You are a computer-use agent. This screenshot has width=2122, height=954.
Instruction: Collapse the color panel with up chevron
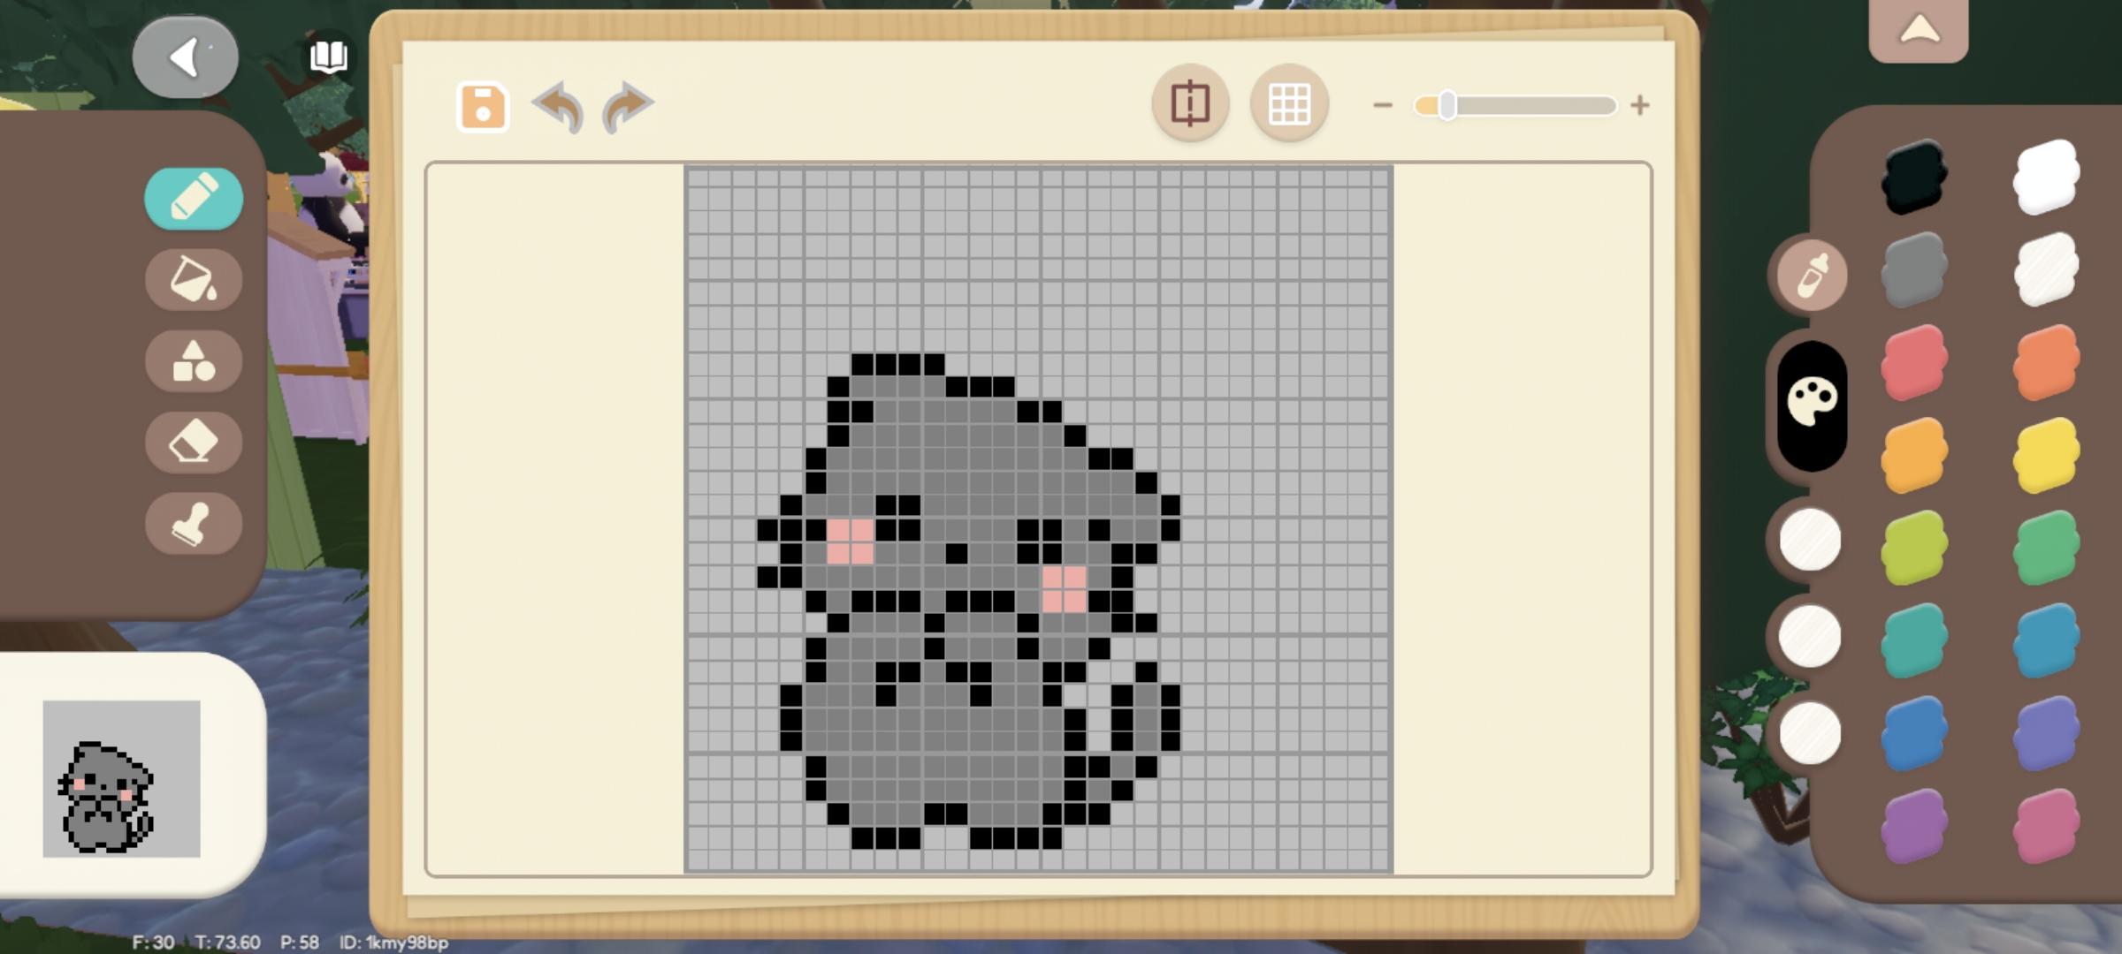tap(1919, 32)
